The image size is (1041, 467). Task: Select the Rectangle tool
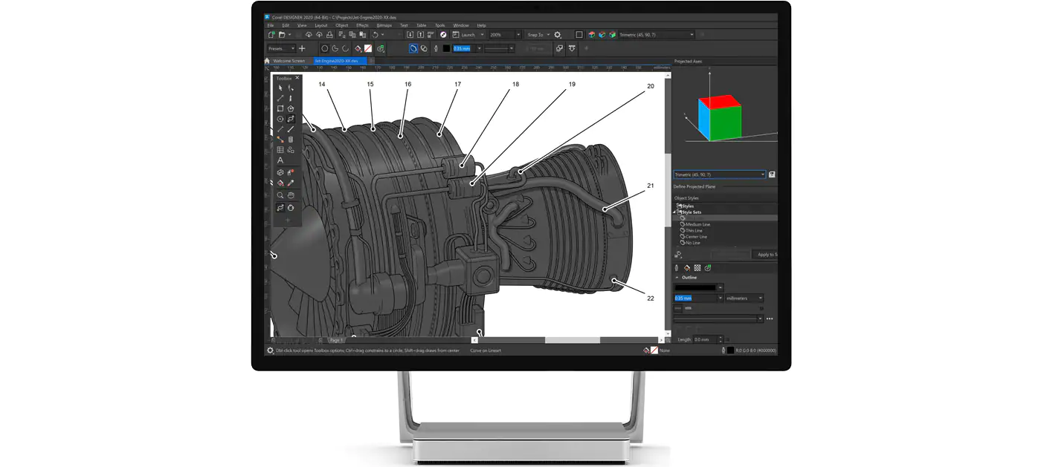[x=280, y=108]
